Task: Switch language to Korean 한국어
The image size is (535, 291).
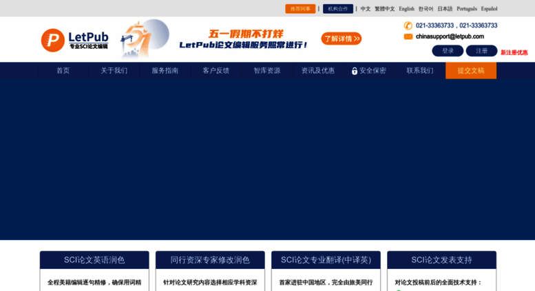Action: [x=426, y=9]
